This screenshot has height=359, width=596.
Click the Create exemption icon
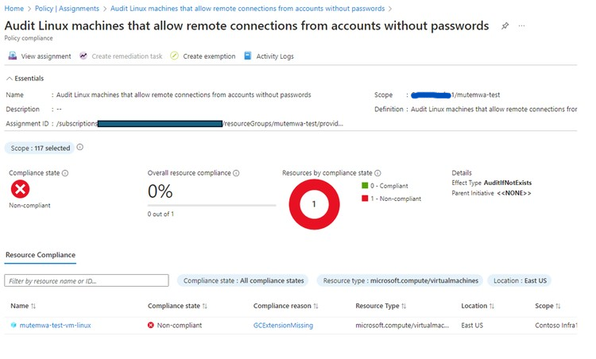click(x=174, y=56)
